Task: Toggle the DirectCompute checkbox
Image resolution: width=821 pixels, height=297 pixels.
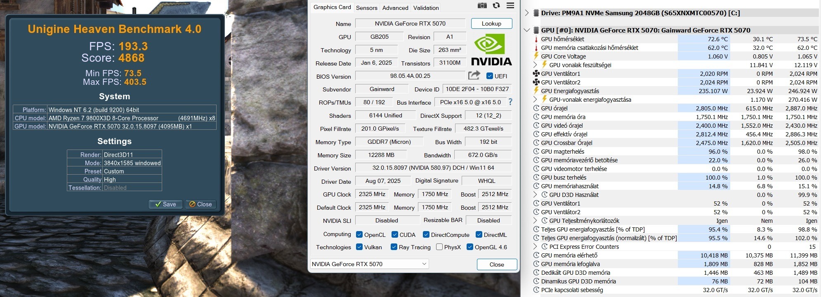Action: [426, 234]
